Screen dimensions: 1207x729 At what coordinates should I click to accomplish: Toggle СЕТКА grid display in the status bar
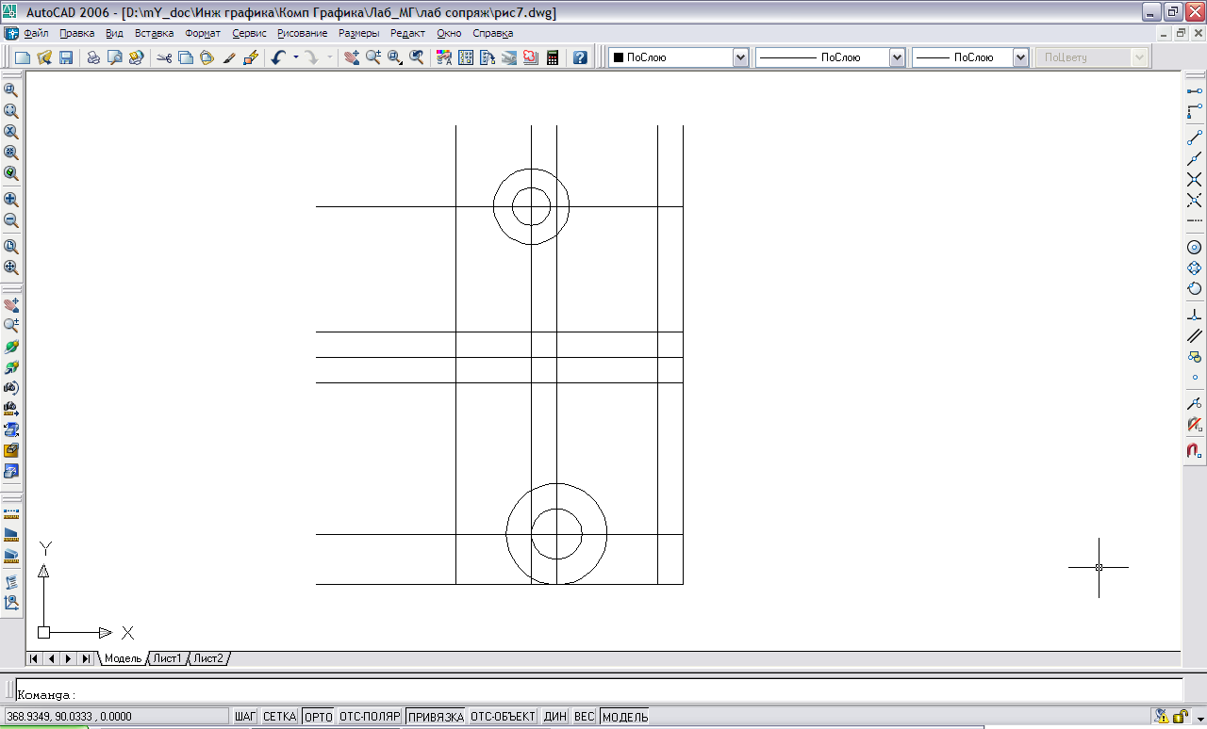point(280,718)
